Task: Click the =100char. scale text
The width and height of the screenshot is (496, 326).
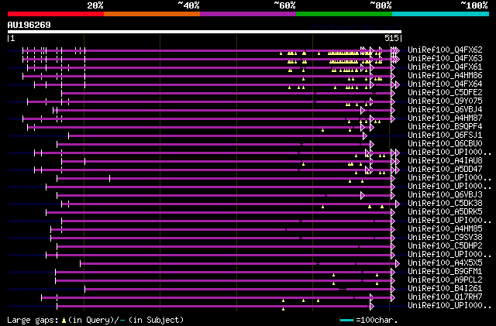Action: tap(377, 320)
